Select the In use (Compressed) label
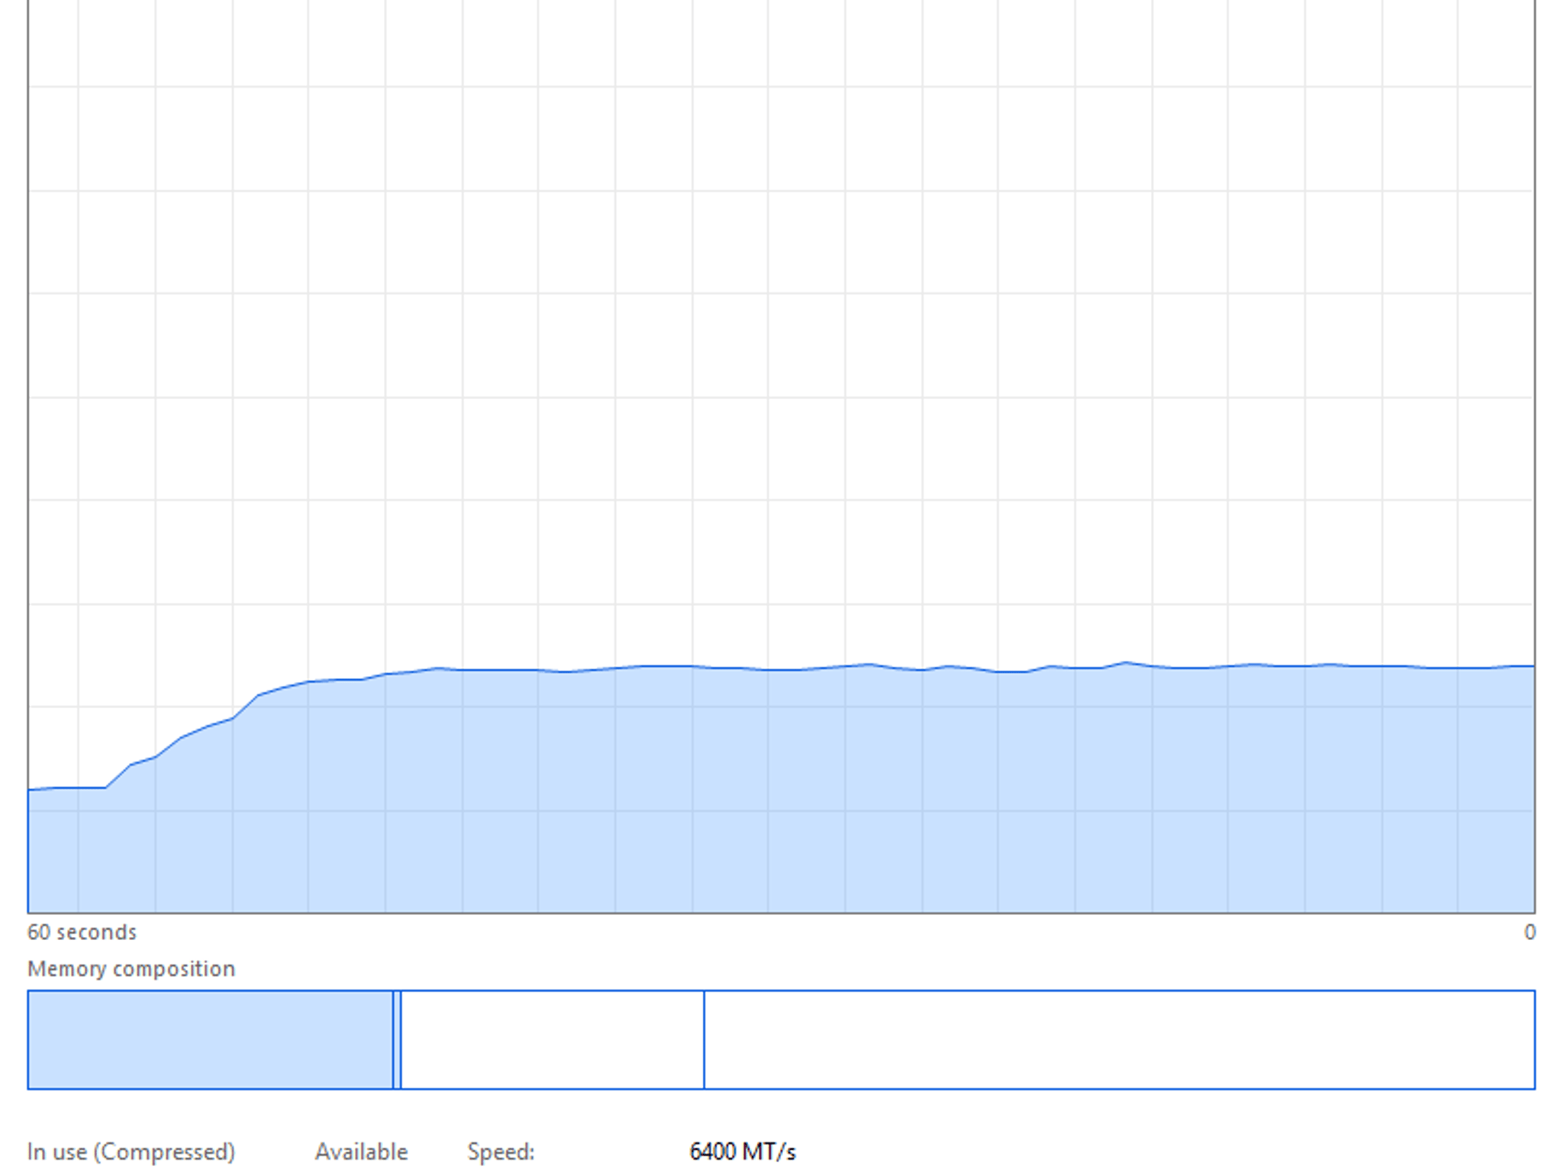Screen dimensions: 1563x1172 click(x=131, y=1151)
